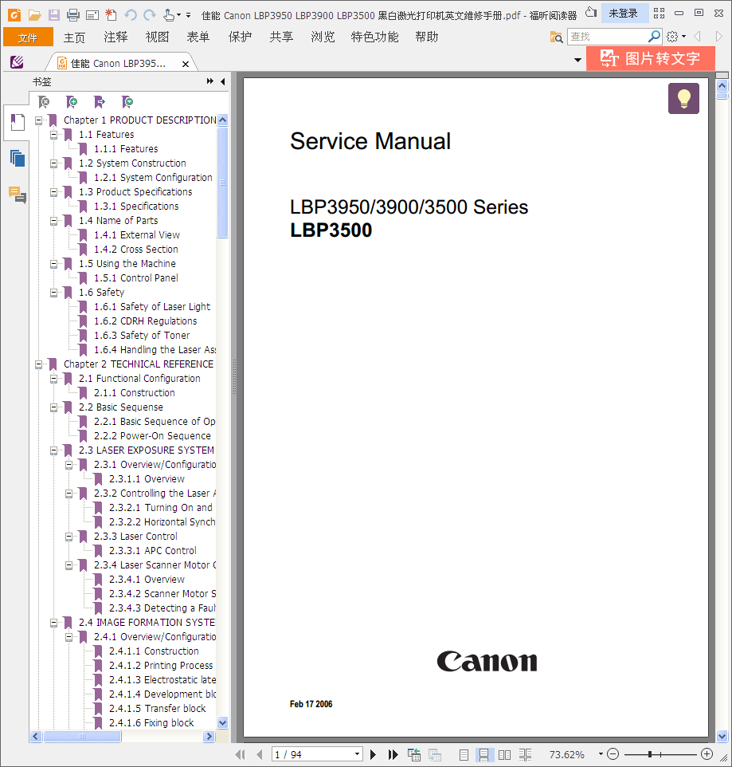
Task: Collapse Chapter 1 PRODUCT DESCRIPTION node
Action: (x=38, y=120)
